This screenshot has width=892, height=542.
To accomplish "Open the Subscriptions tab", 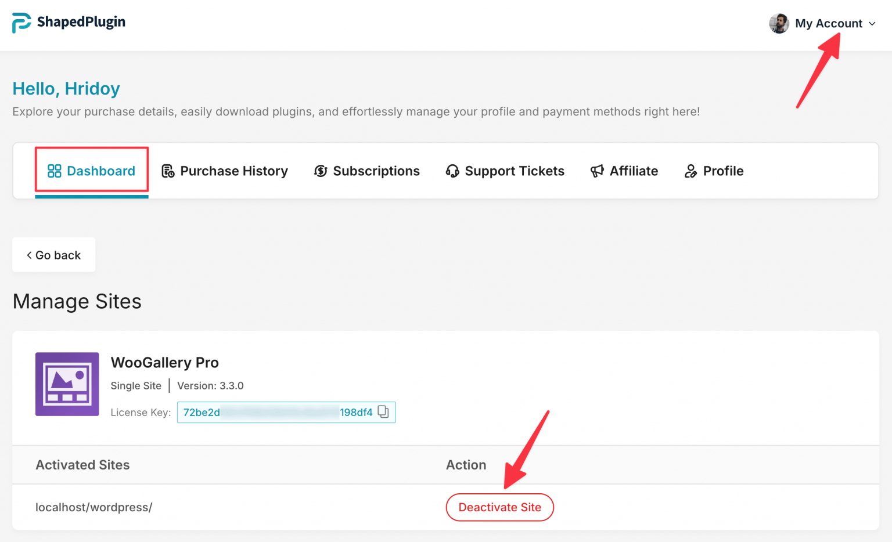I will [x=376, y=171].
